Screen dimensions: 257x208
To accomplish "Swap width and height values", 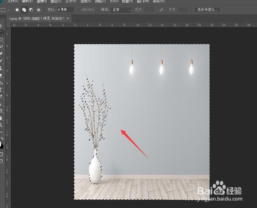I will point(161,10).
